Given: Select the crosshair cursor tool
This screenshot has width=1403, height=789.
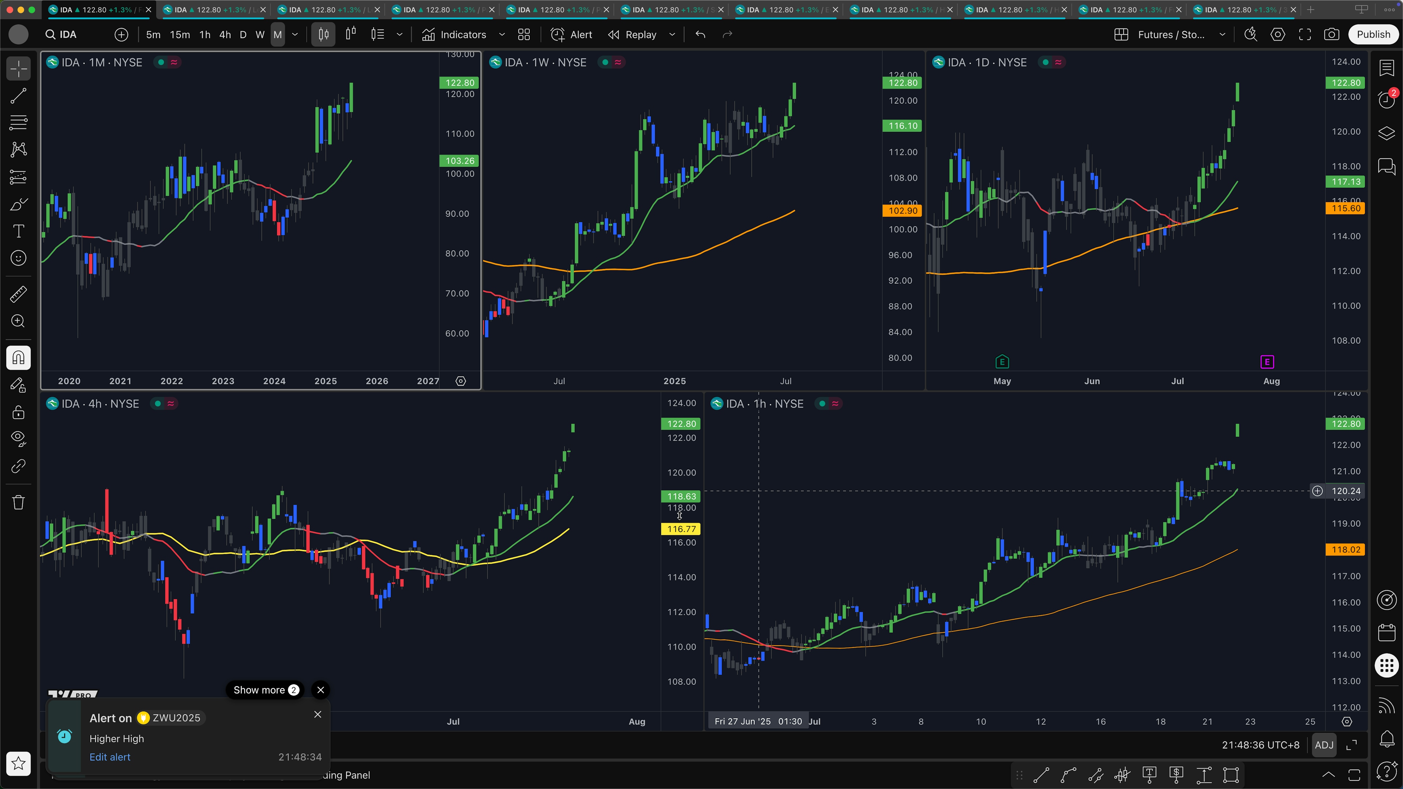Looking at the screenshot, I should 19,69.
